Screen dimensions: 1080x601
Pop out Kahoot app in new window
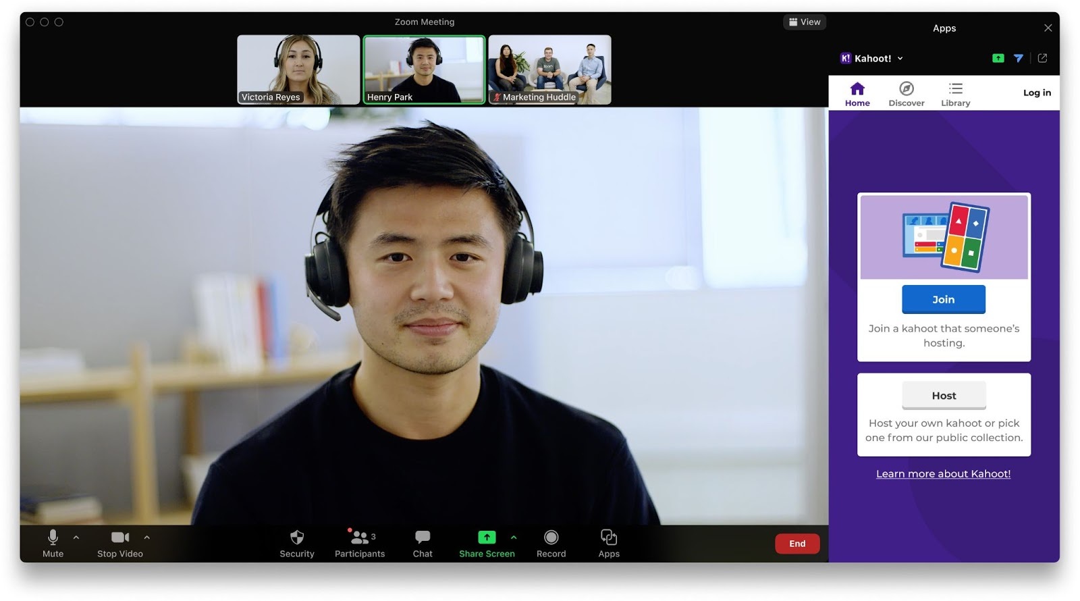click(x=1042, y=58)
